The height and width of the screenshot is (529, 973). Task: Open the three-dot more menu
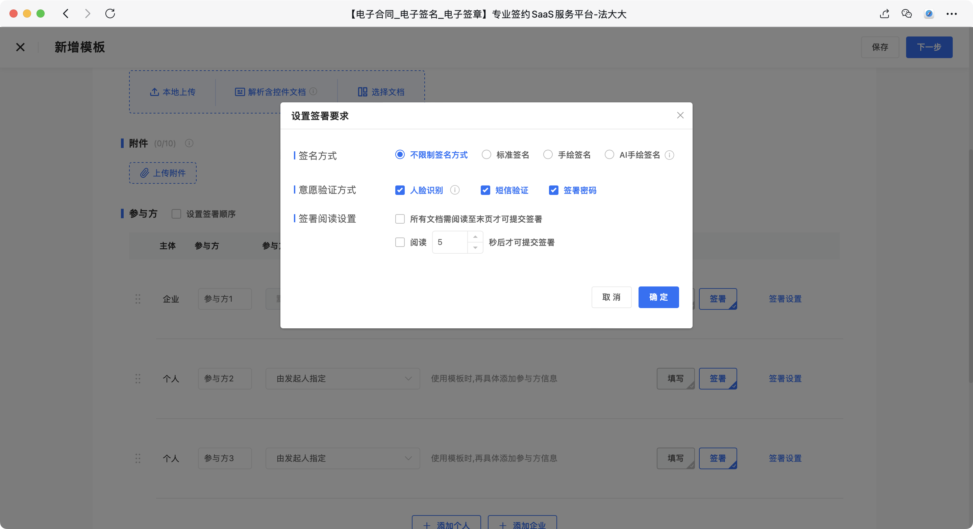click(951, 14)
